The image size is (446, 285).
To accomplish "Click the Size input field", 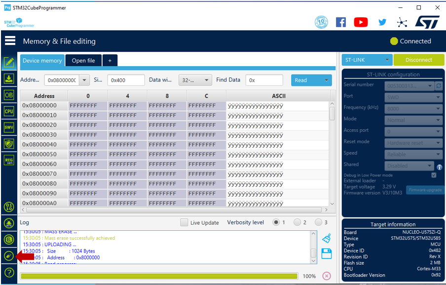I will tap(126, 80).
